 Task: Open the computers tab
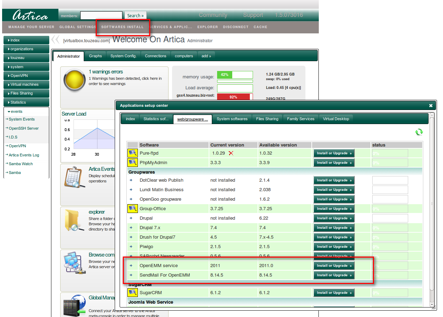[x=184, y=56]
